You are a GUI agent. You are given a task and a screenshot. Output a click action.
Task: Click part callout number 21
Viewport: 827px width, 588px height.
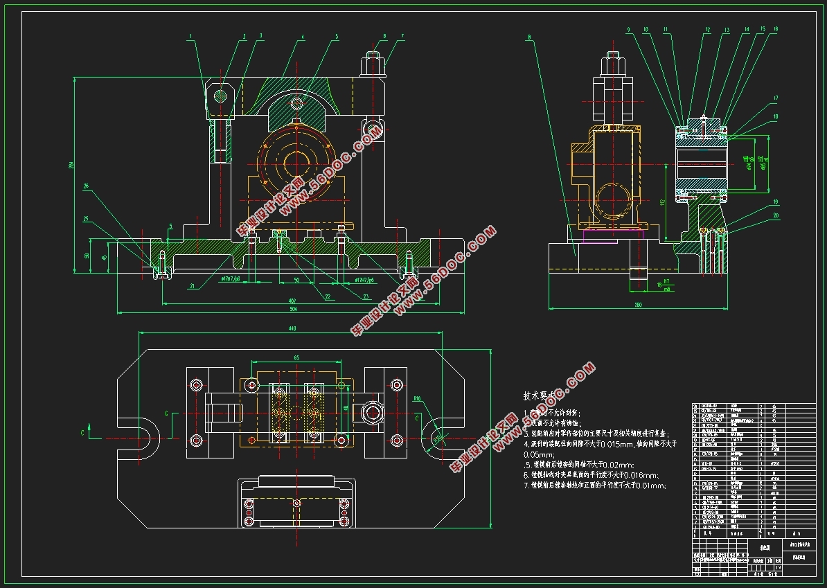(193, 286)
